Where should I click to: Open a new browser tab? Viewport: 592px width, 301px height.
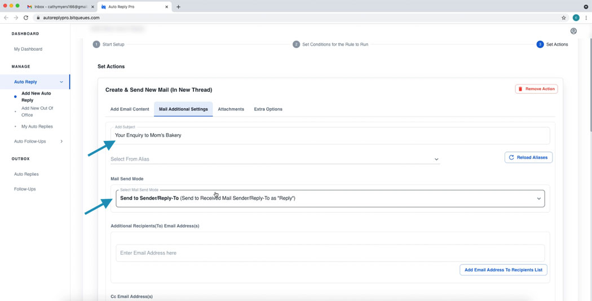(x=178, y=7)
